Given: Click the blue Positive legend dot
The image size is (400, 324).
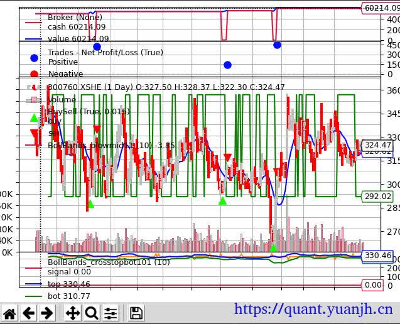Looking at the screenshot, I should (x=34, y=58).
